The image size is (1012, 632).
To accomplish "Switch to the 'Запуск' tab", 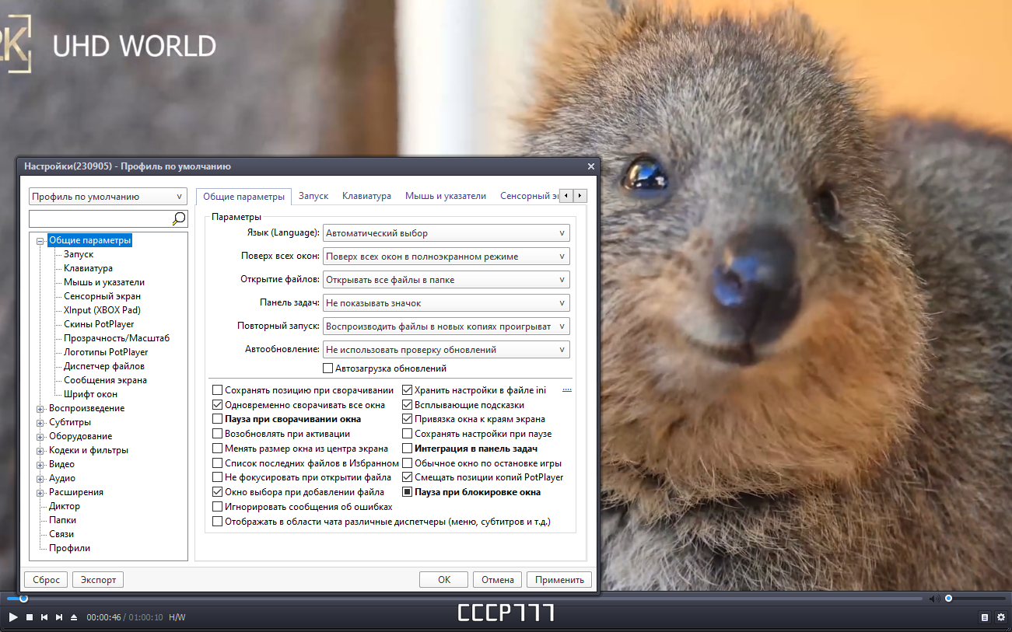I will (x=313, y=196).
